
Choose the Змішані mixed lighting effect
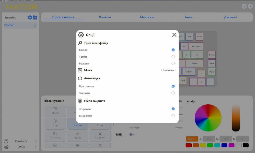(x=100, y=135)
